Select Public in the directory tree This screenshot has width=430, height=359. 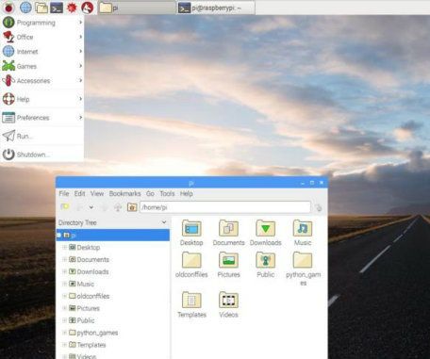pos(86,320)
